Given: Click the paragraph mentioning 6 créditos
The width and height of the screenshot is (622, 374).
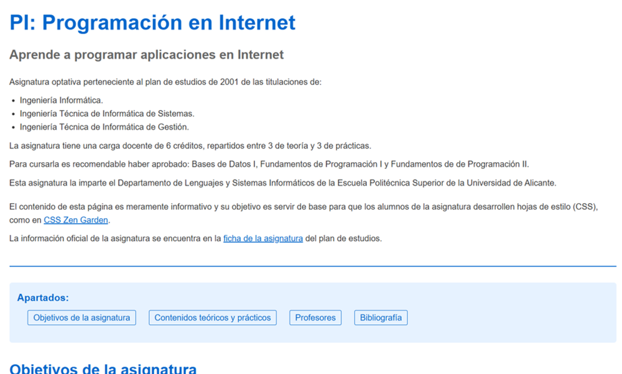Looking at the screenshot, I should [x=190, y=146].
